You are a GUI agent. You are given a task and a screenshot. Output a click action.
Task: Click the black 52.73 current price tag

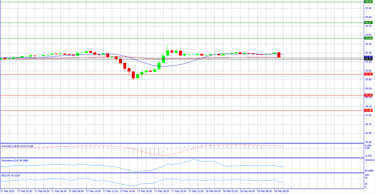tap(368, 59)
